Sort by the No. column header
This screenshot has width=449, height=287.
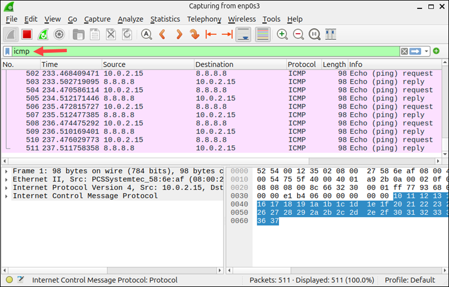21,64
